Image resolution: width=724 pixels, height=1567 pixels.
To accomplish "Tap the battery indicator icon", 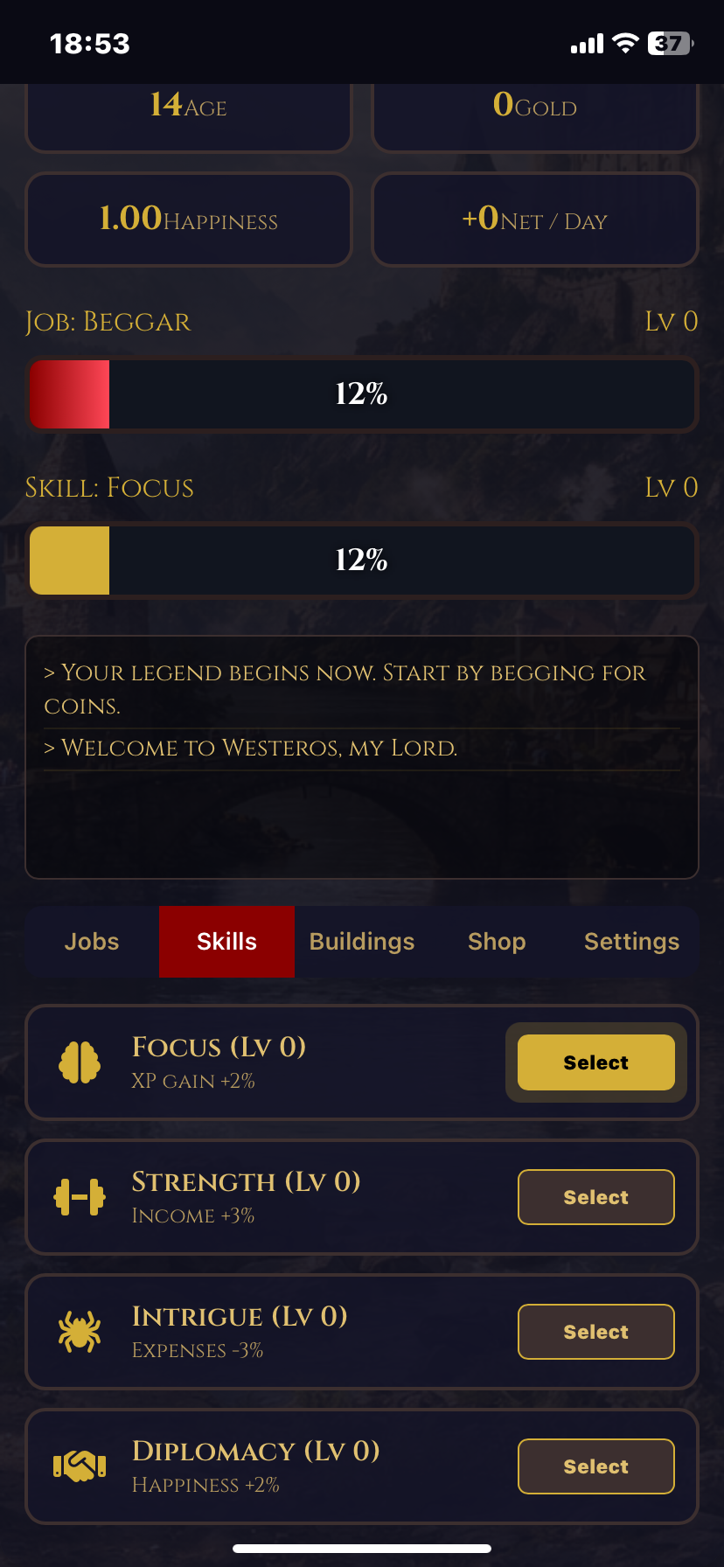I will pyautogui.click(x=670, y=43).
